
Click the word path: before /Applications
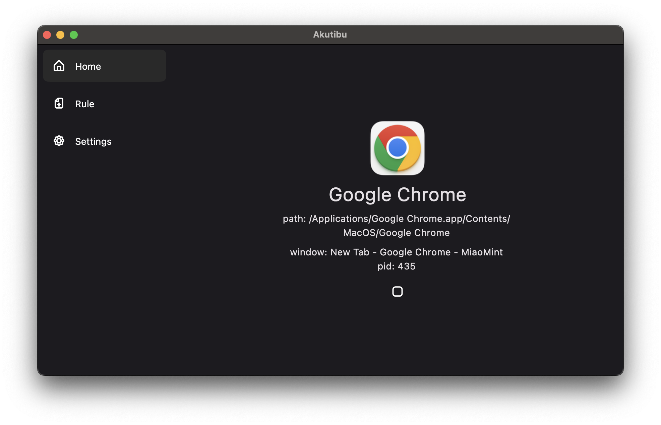tap(294, 219)
